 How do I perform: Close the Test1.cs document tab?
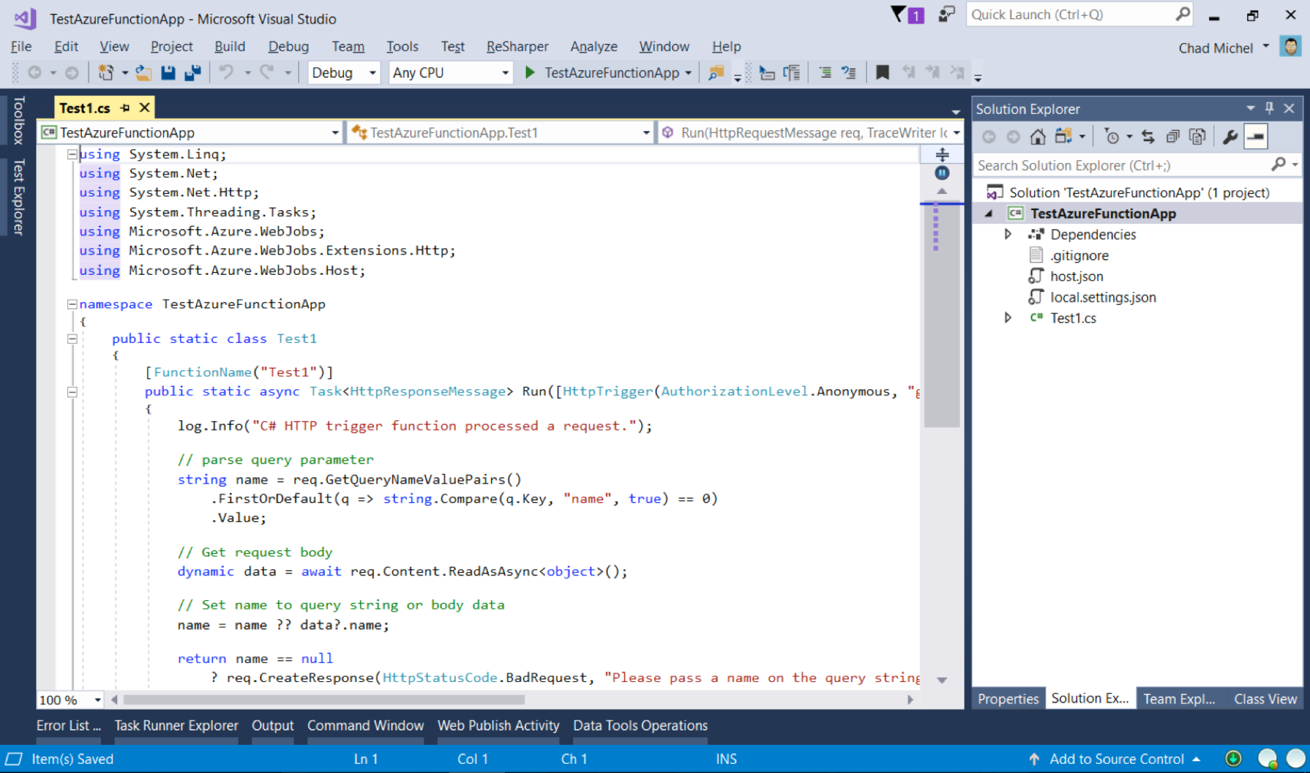point(145,108)
